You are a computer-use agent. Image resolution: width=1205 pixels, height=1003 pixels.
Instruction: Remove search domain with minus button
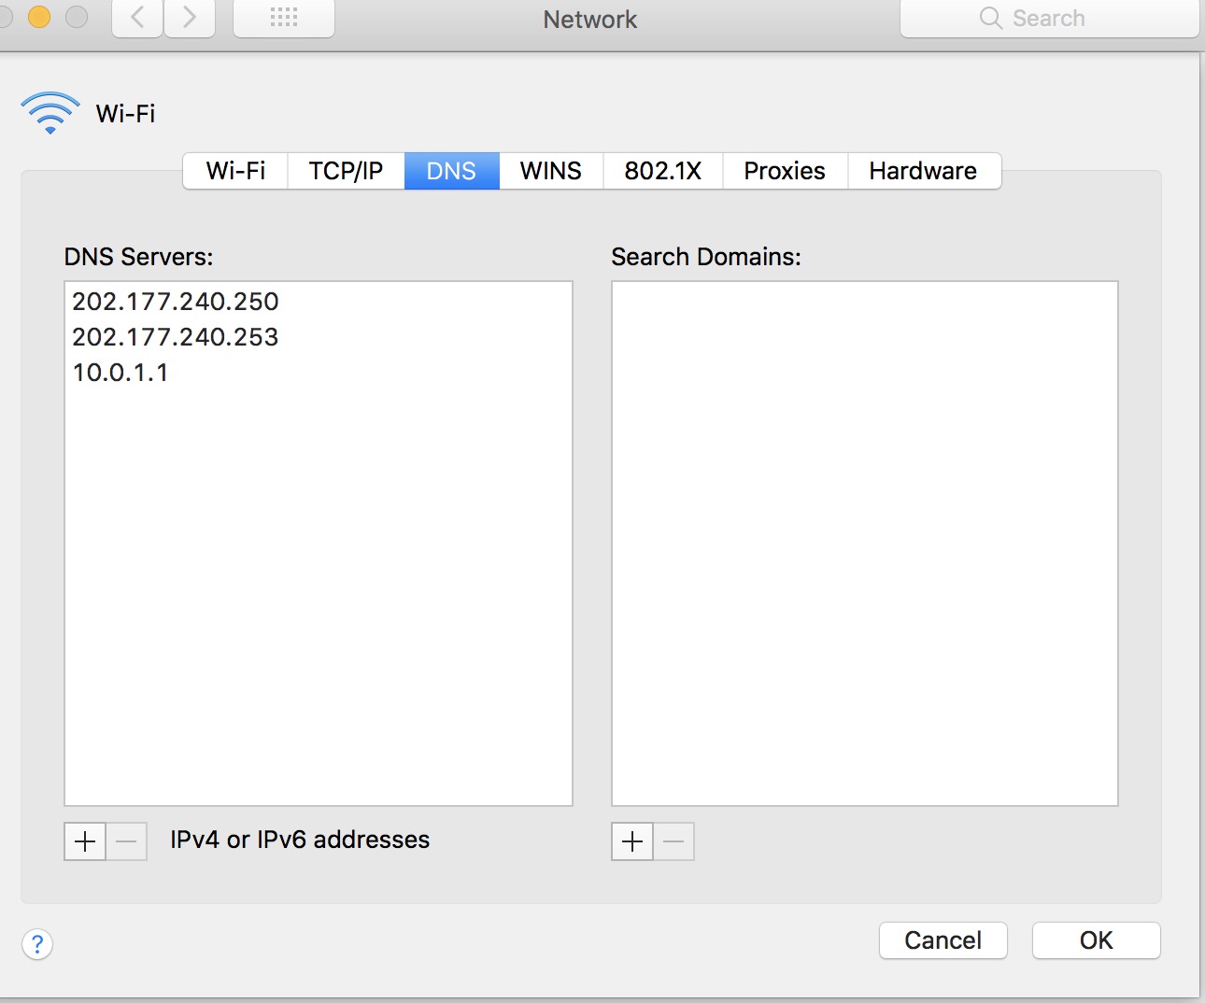(673, 841)
